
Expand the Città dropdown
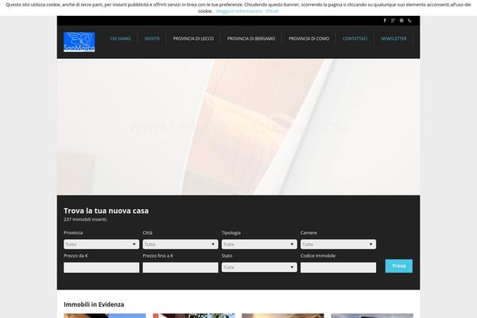pyautogui.click(x=180, y=244)
